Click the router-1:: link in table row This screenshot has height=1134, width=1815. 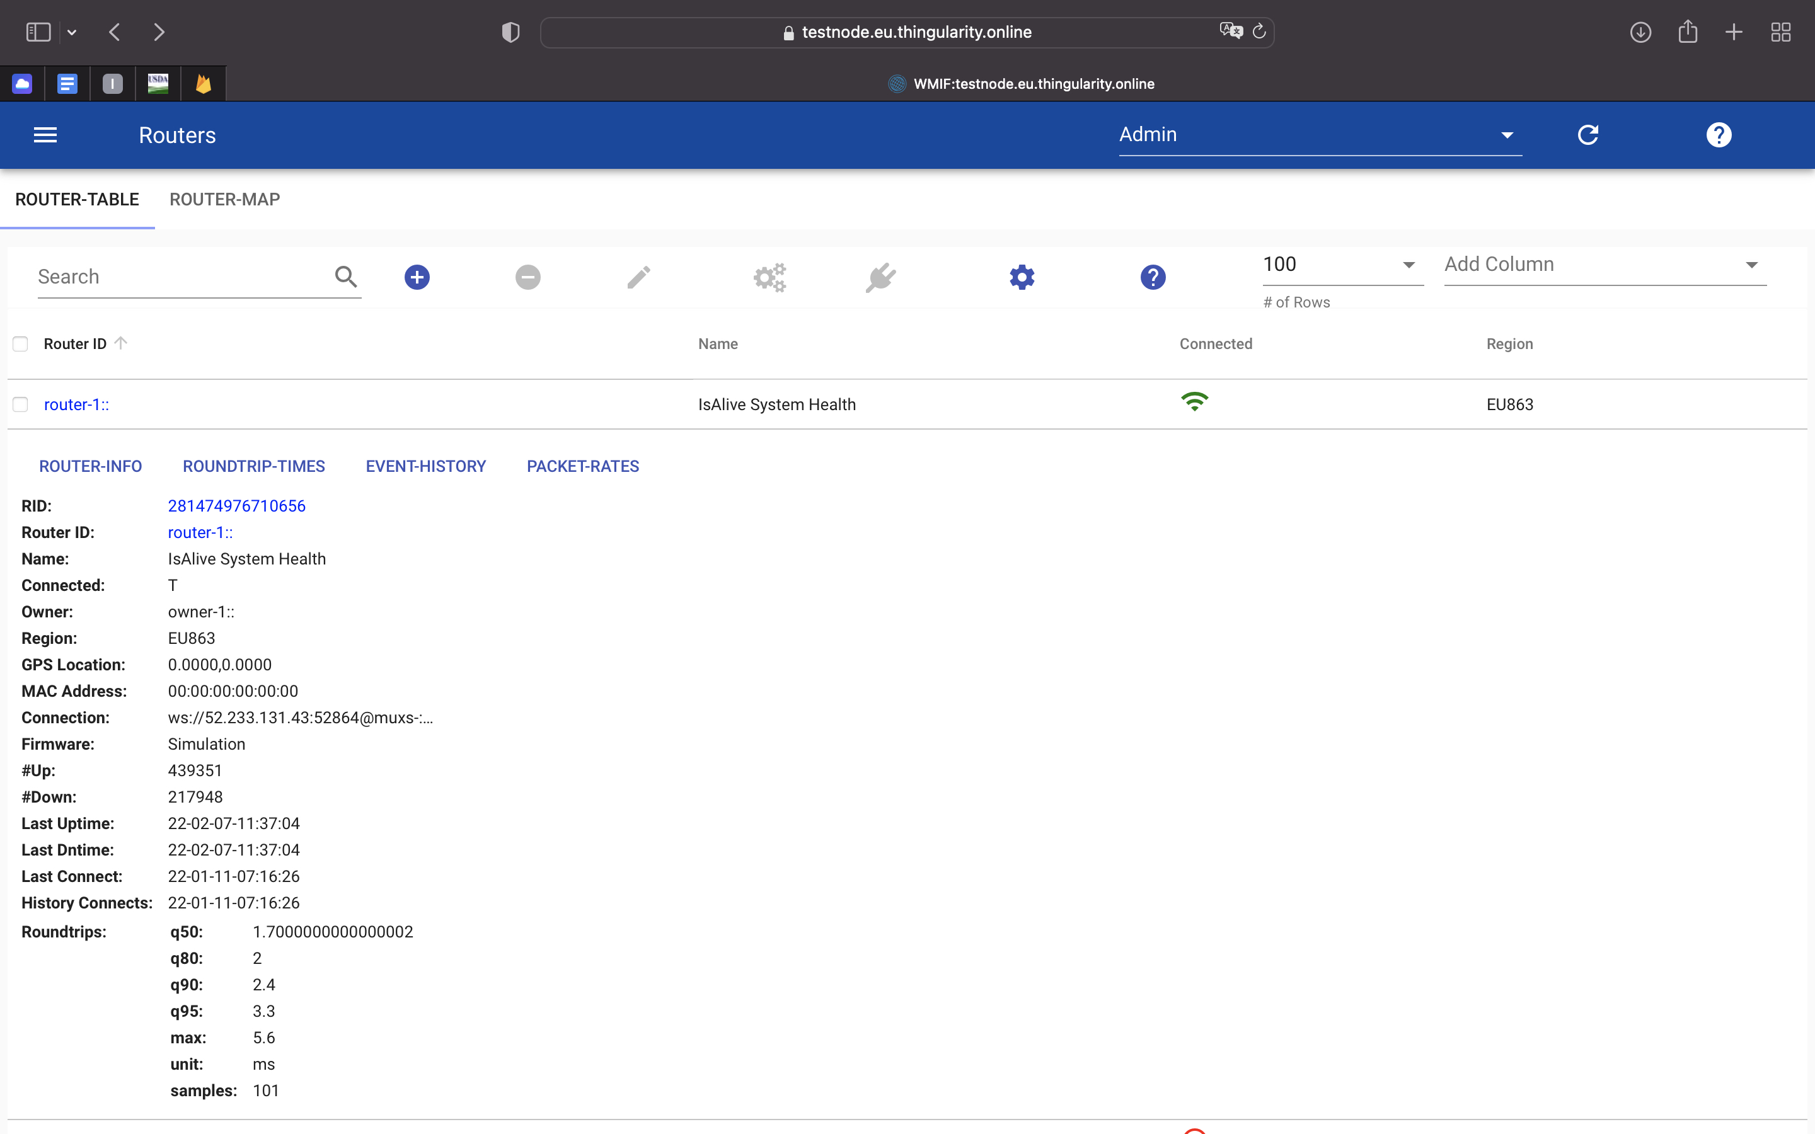coord(76,404)
